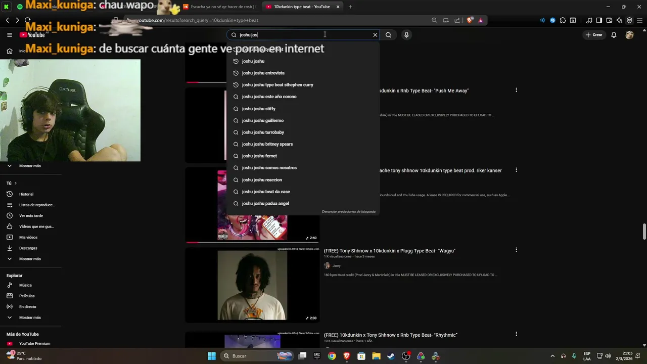The image size is (647, 364).
Task: Click the YouTube logo
Action: (32, 35)
